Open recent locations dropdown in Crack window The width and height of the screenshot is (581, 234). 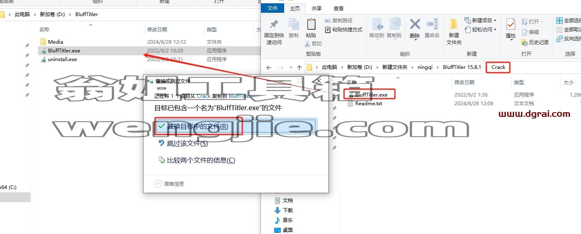[290, 68]
